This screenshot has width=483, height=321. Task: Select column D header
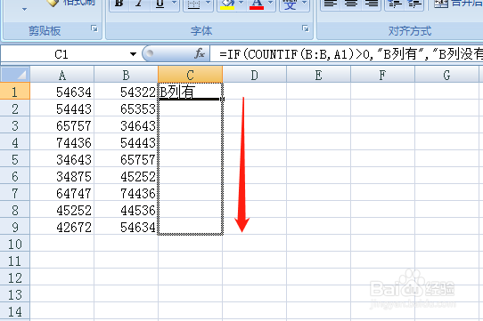point(255,75)
